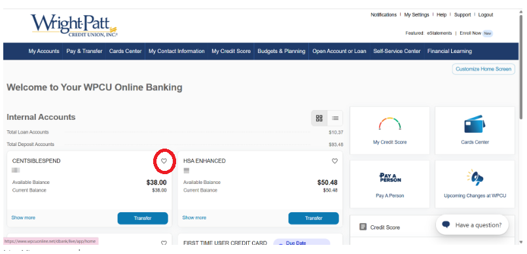Image resolution: width=527 pixels, height=254 pixels.
Task: Toggle heart on the partially visible bottom-left account card
Action: click(164, 243)
